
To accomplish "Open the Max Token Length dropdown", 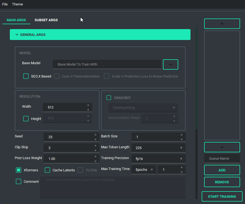I will [158, 148].
